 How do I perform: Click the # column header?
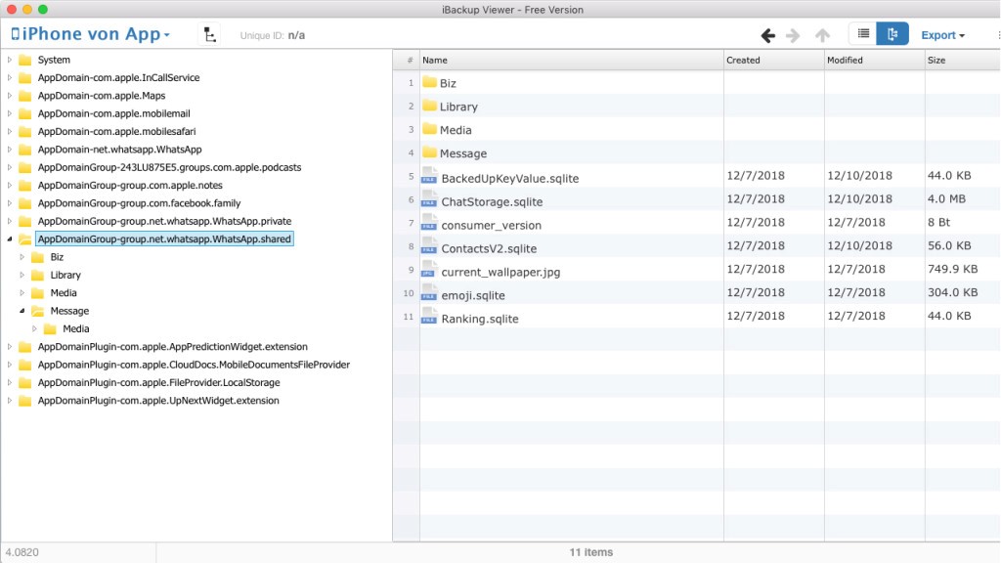407,60
